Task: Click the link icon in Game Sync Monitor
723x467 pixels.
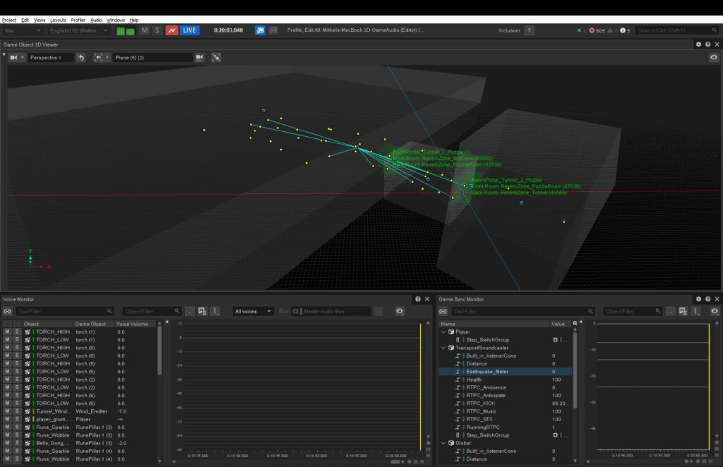Action: tap(443, 311)
